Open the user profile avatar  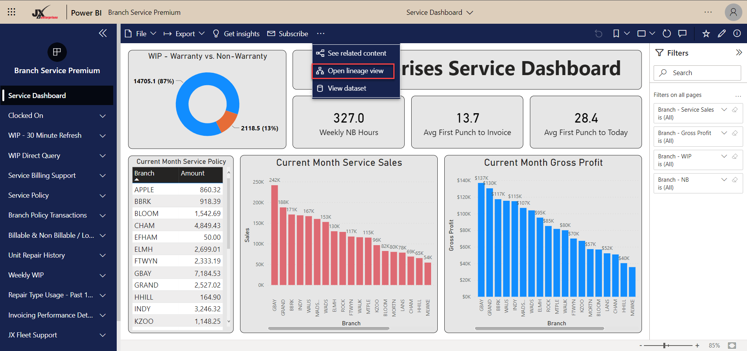733,12
